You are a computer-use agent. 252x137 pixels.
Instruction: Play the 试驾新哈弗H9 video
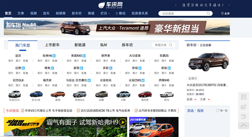(123, 122)
